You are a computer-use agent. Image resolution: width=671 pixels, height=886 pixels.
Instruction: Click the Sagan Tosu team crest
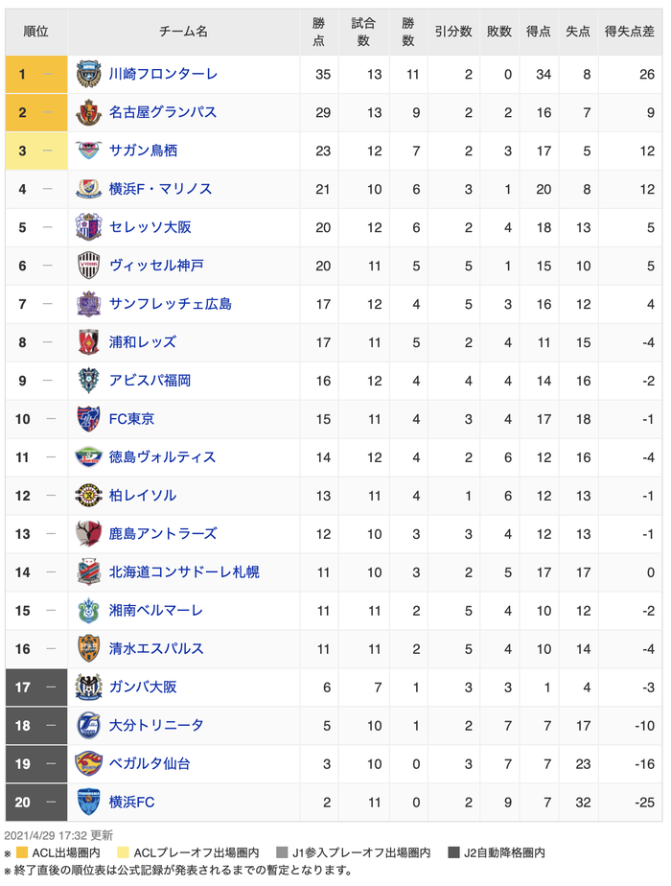[x=88, y=151]
